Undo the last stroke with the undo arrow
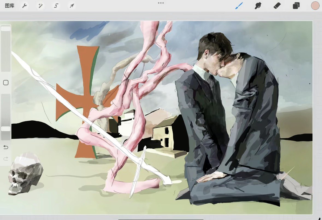This screenshot has width=322, height=220. click(6, 147)
